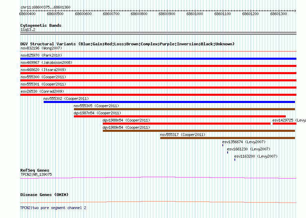Click the small blue esv1661230 marker

pyautogui.click(x=228, y=152)
